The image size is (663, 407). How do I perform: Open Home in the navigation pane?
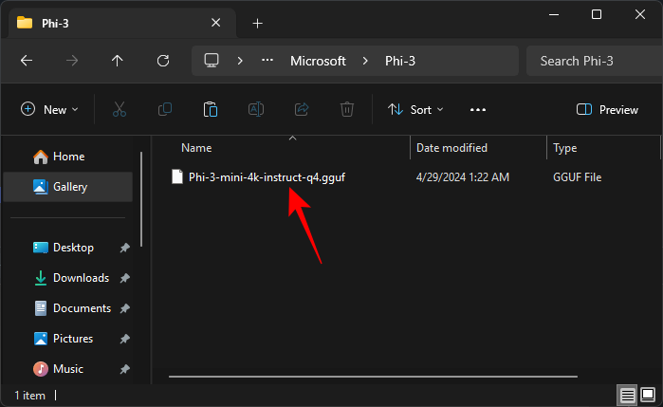pos(67,157)
